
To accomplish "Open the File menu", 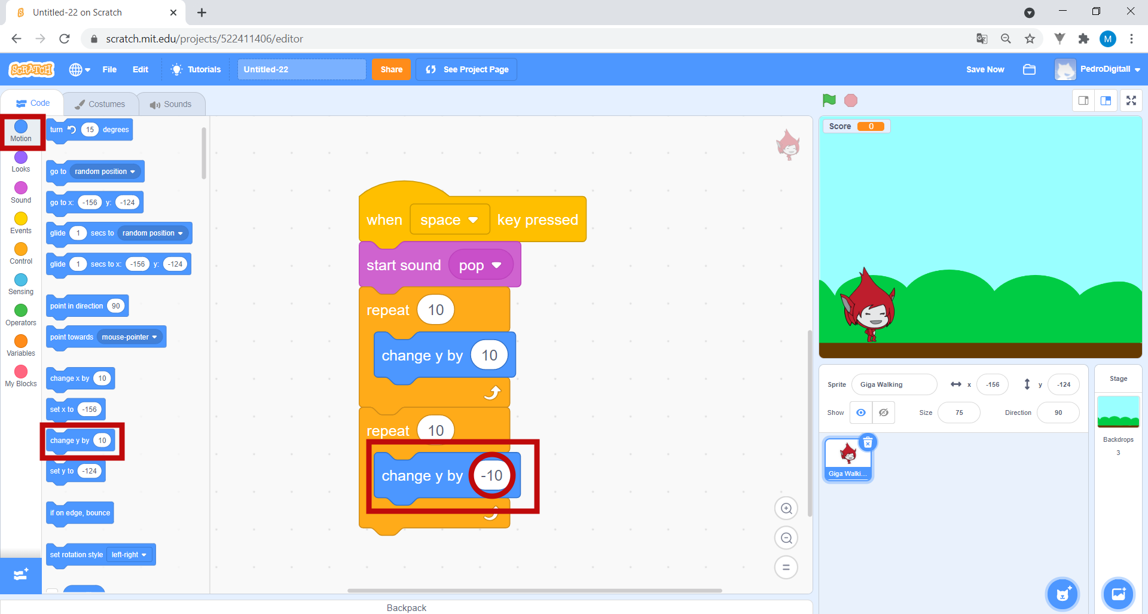I will tap(109, 69).
